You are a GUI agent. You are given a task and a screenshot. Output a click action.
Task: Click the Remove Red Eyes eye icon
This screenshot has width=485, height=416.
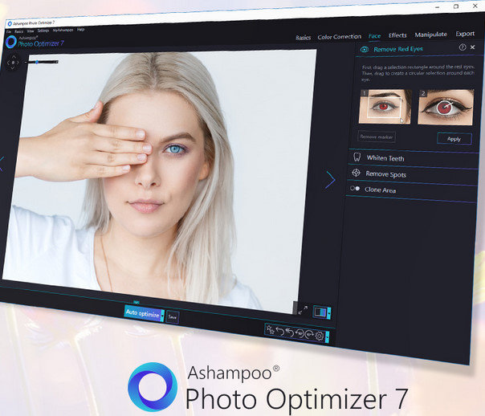[x=364, y=50]
